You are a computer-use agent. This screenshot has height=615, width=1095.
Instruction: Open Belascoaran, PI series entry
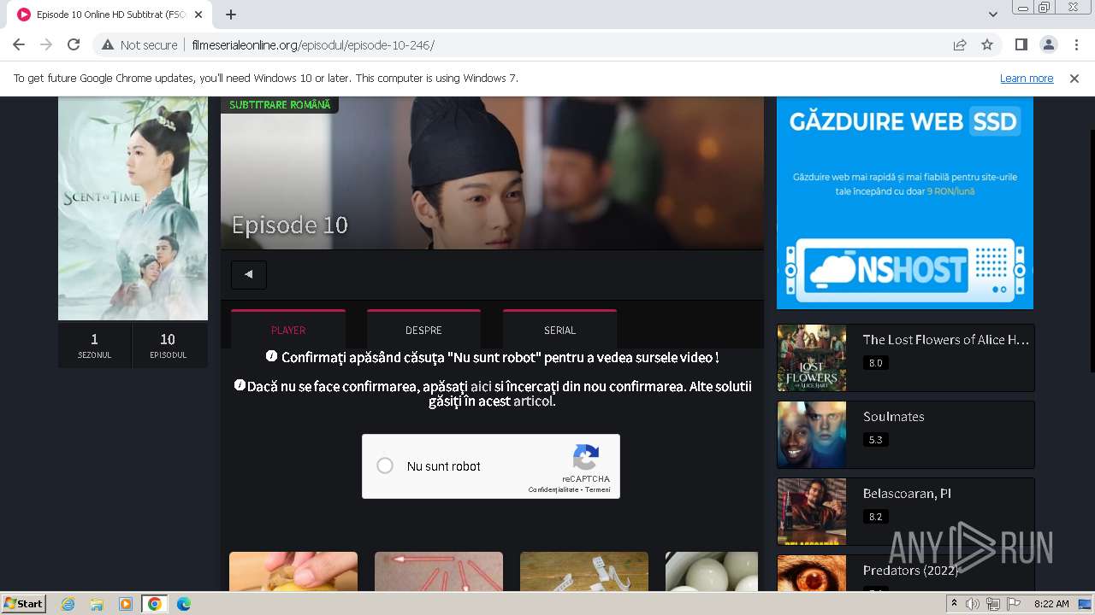907,493
